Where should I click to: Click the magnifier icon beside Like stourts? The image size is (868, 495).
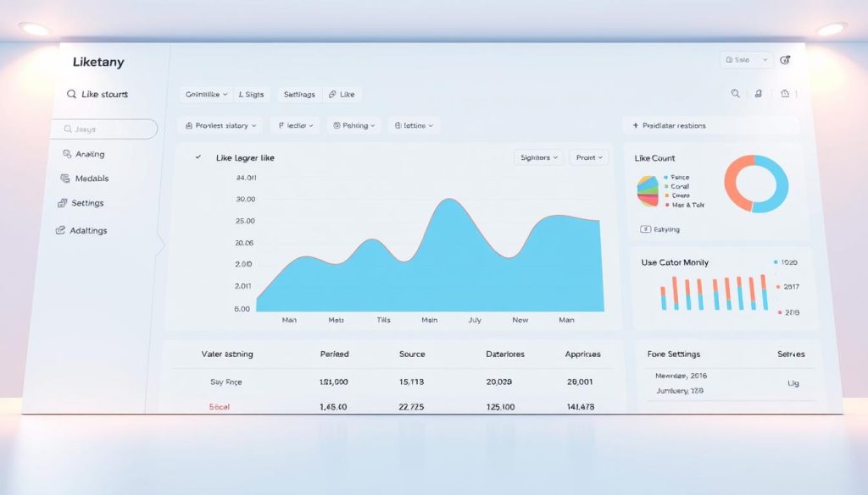(x=71, y=94)
